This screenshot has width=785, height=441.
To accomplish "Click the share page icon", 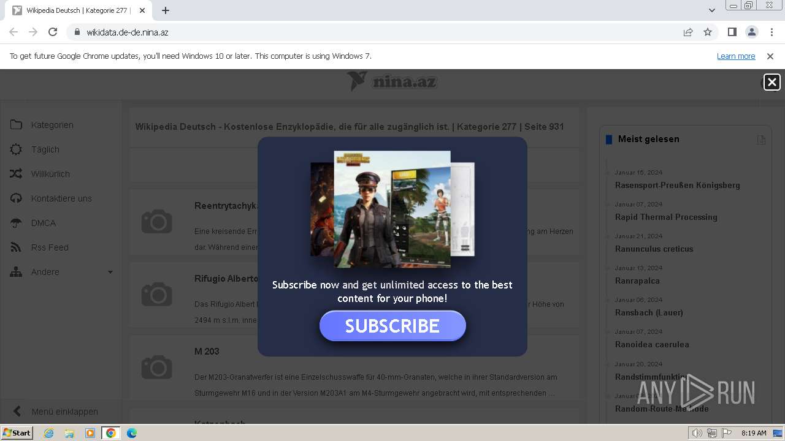I will click(688, 32).
